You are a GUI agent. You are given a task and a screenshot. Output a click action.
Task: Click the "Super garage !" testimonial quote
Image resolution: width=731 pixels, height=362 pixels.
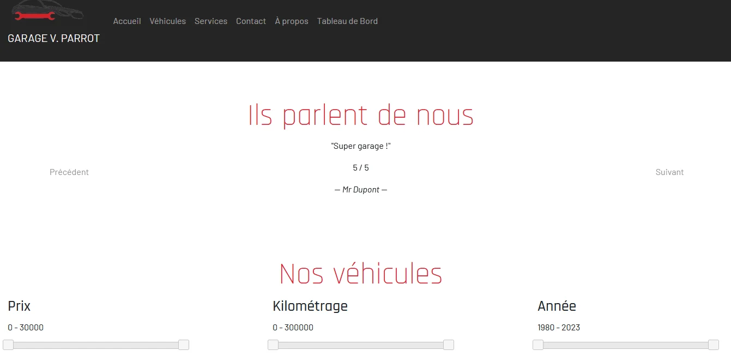[361, 146]
